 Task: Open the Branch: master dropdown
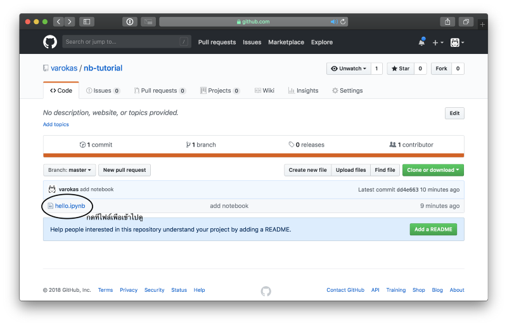pyautogui.click(x=70, y=170)
